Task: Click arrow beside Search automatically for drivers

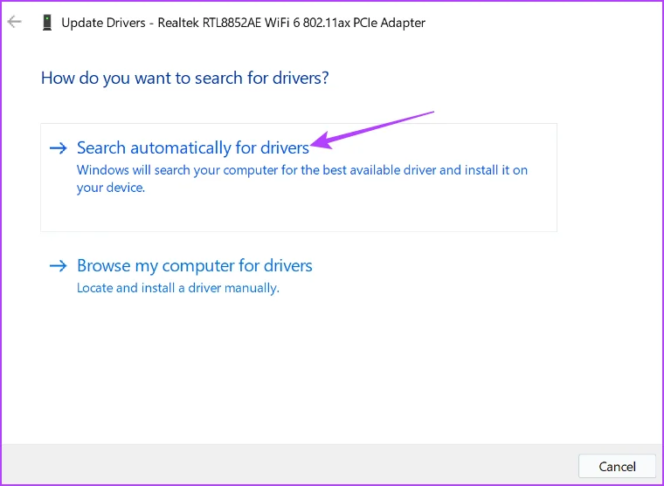Action: coord(59,148)
